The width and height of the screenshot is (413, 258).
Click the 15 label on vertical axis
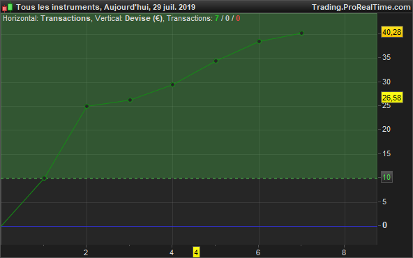[386, 153]
